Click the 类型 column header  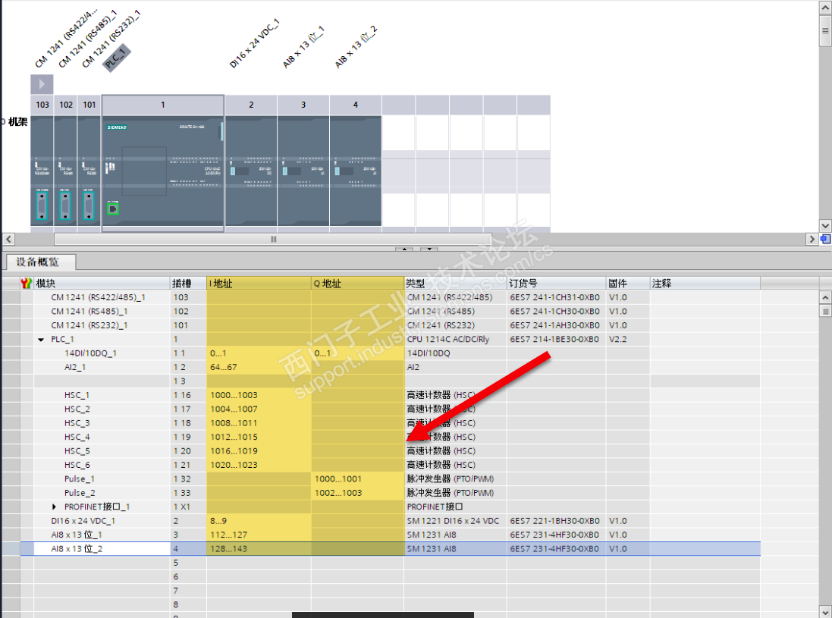[456, 284]
